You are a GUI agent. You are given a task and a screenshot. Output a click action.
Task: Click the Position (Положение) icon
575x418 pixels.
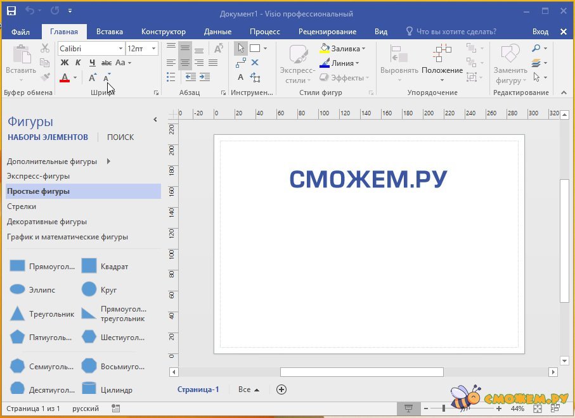(x=442, y=54)
